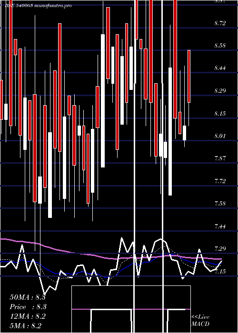The image size is (238, 333).
Task: Click the 8.01 price axis label
Action: coord(220,136)
